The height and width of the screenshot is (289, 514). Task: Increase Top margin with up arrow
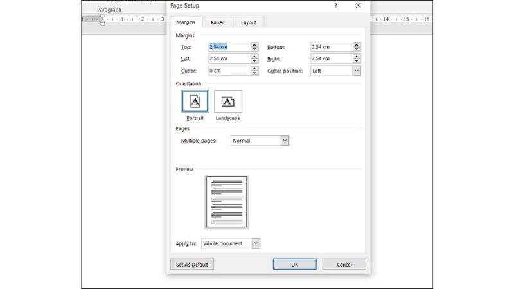pyautogui.click(x=254, y=44)
